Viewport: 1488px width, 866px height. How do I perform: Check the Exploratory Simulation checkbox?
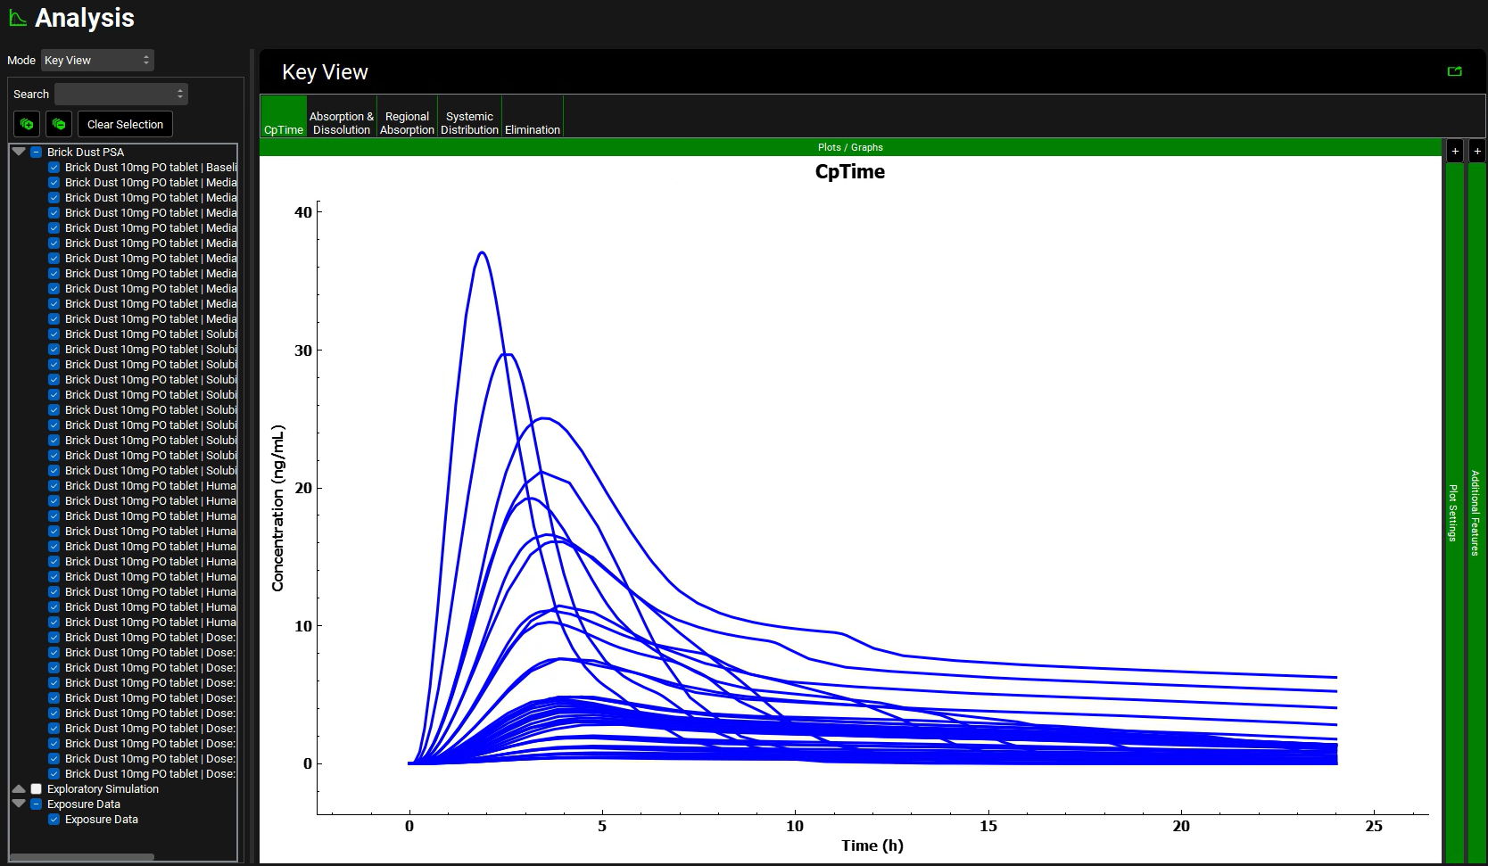(37, 789)
